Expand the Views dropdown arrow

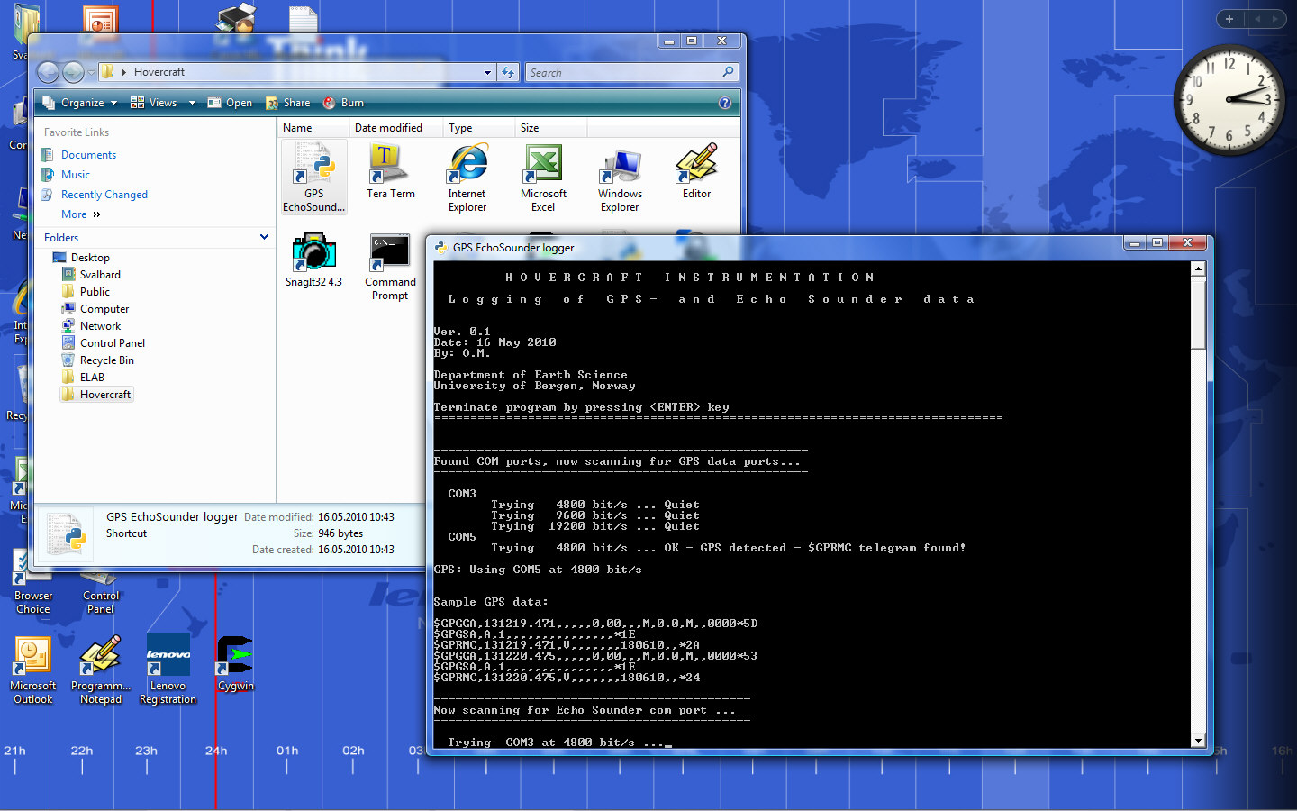click(x=192, y=103)
